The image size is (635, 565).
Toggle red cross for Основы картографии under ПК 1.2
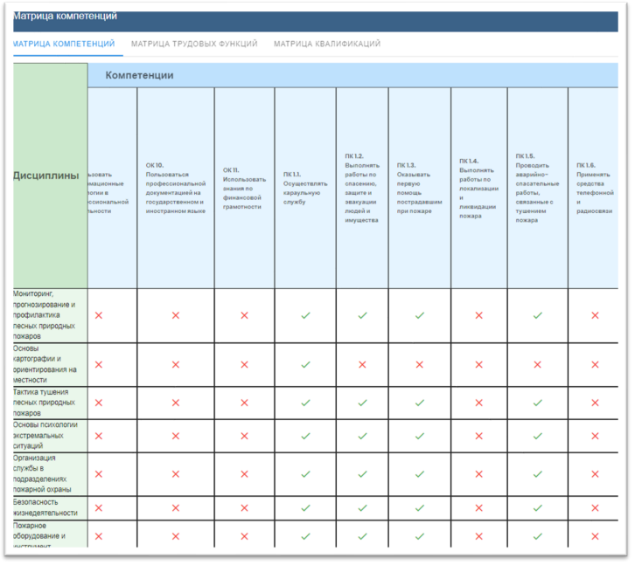tap(362, 365)
